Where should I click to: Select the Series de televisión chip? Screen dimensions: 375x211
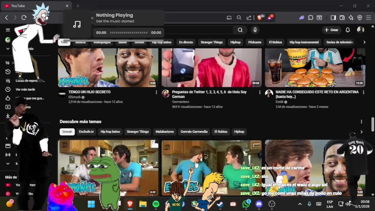(340, 42)
